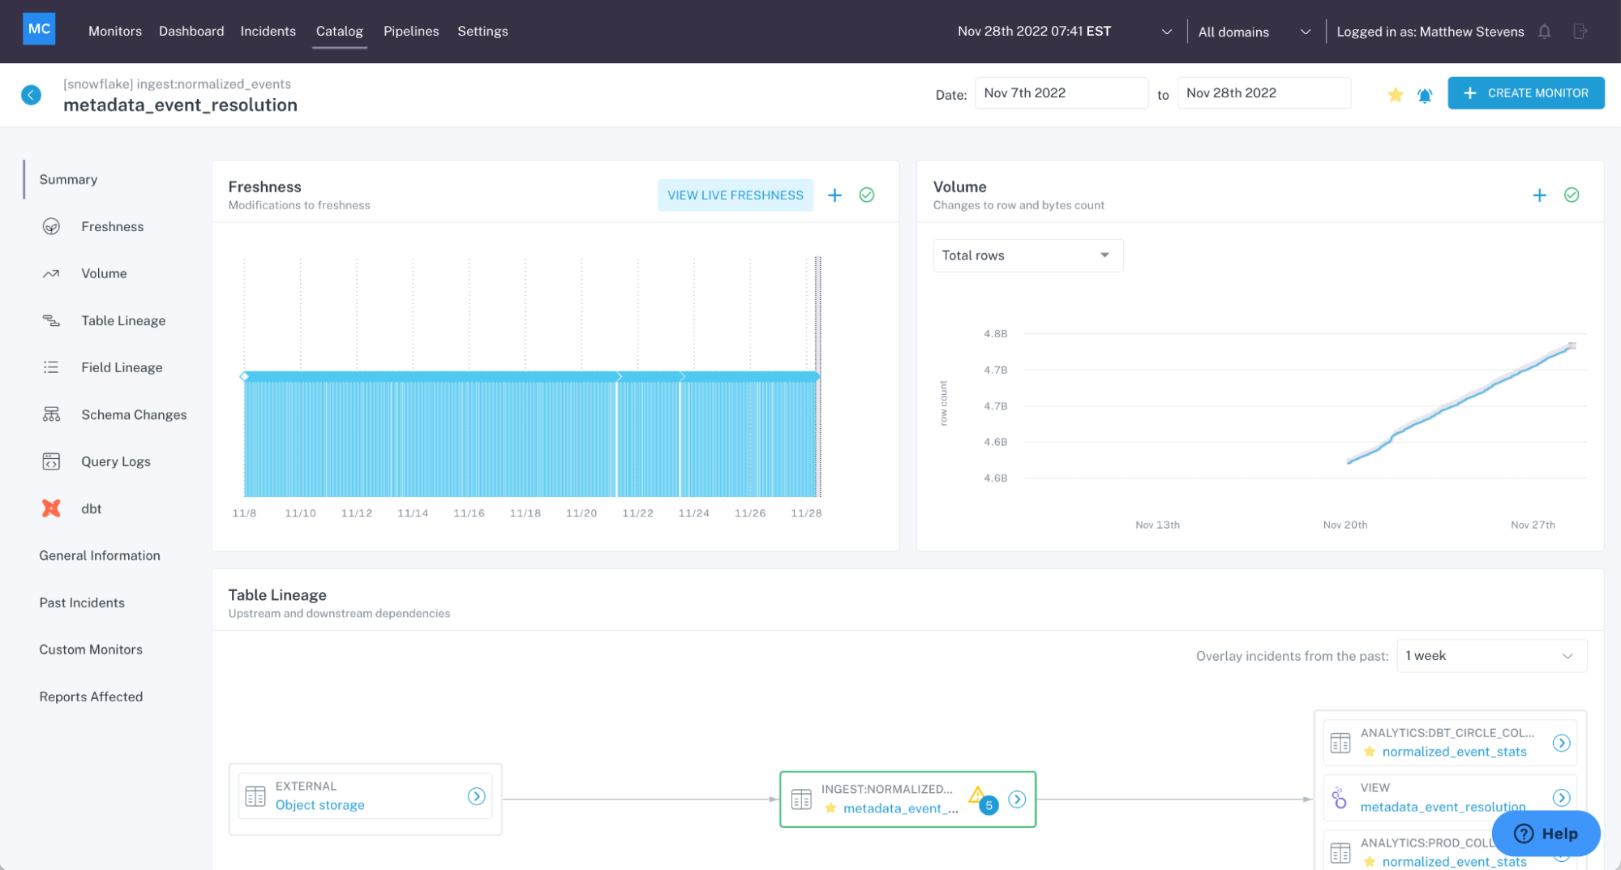Open VIEW LIVE FRESHNESS
The width and height of the screenshot is (1621, 870).
(x=735, y=195)
